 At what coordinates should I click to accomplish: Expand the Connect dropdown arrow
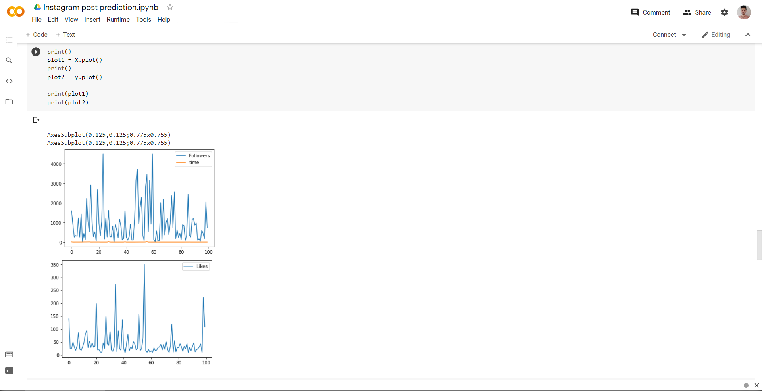click(684, 35)
